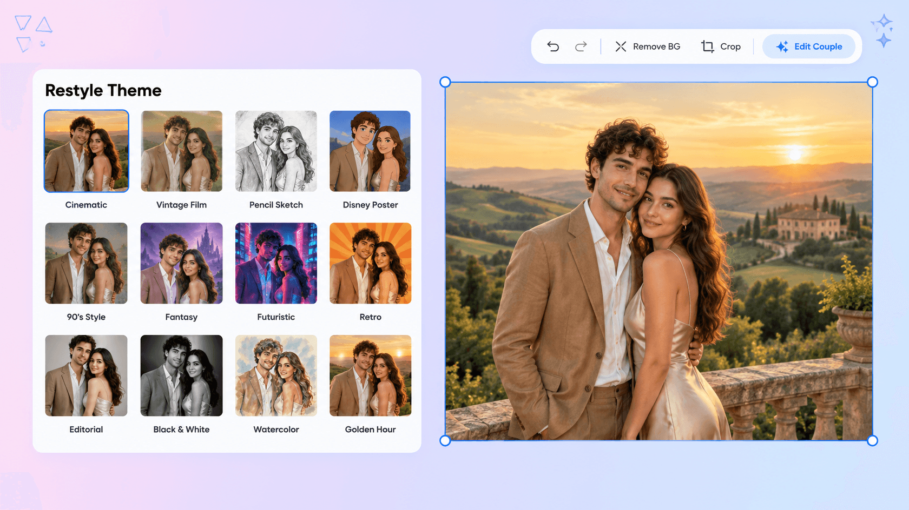The height and width of the screenshot is (510, 909).
Task: Click the 'Restyle Theme' panel heading
Action: (x=103, y=90)
